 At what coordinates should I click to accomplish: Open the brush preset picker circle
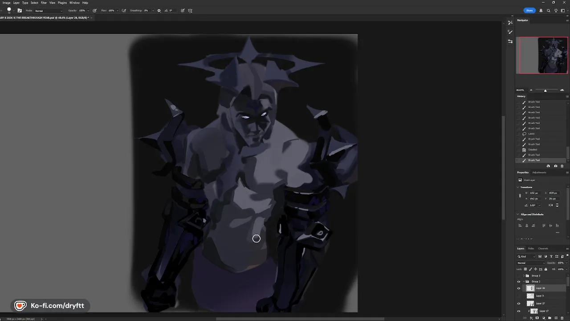[9, 10]
